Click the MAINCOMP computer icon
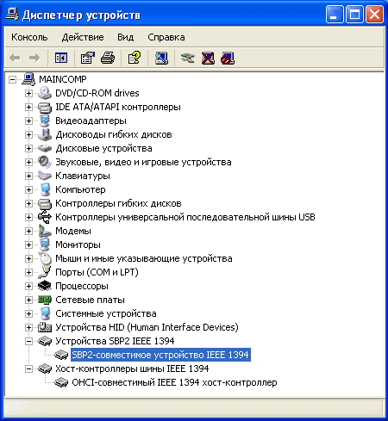This screenshot has height=421, width=388. pyautogui.click(x=28, y=79)
